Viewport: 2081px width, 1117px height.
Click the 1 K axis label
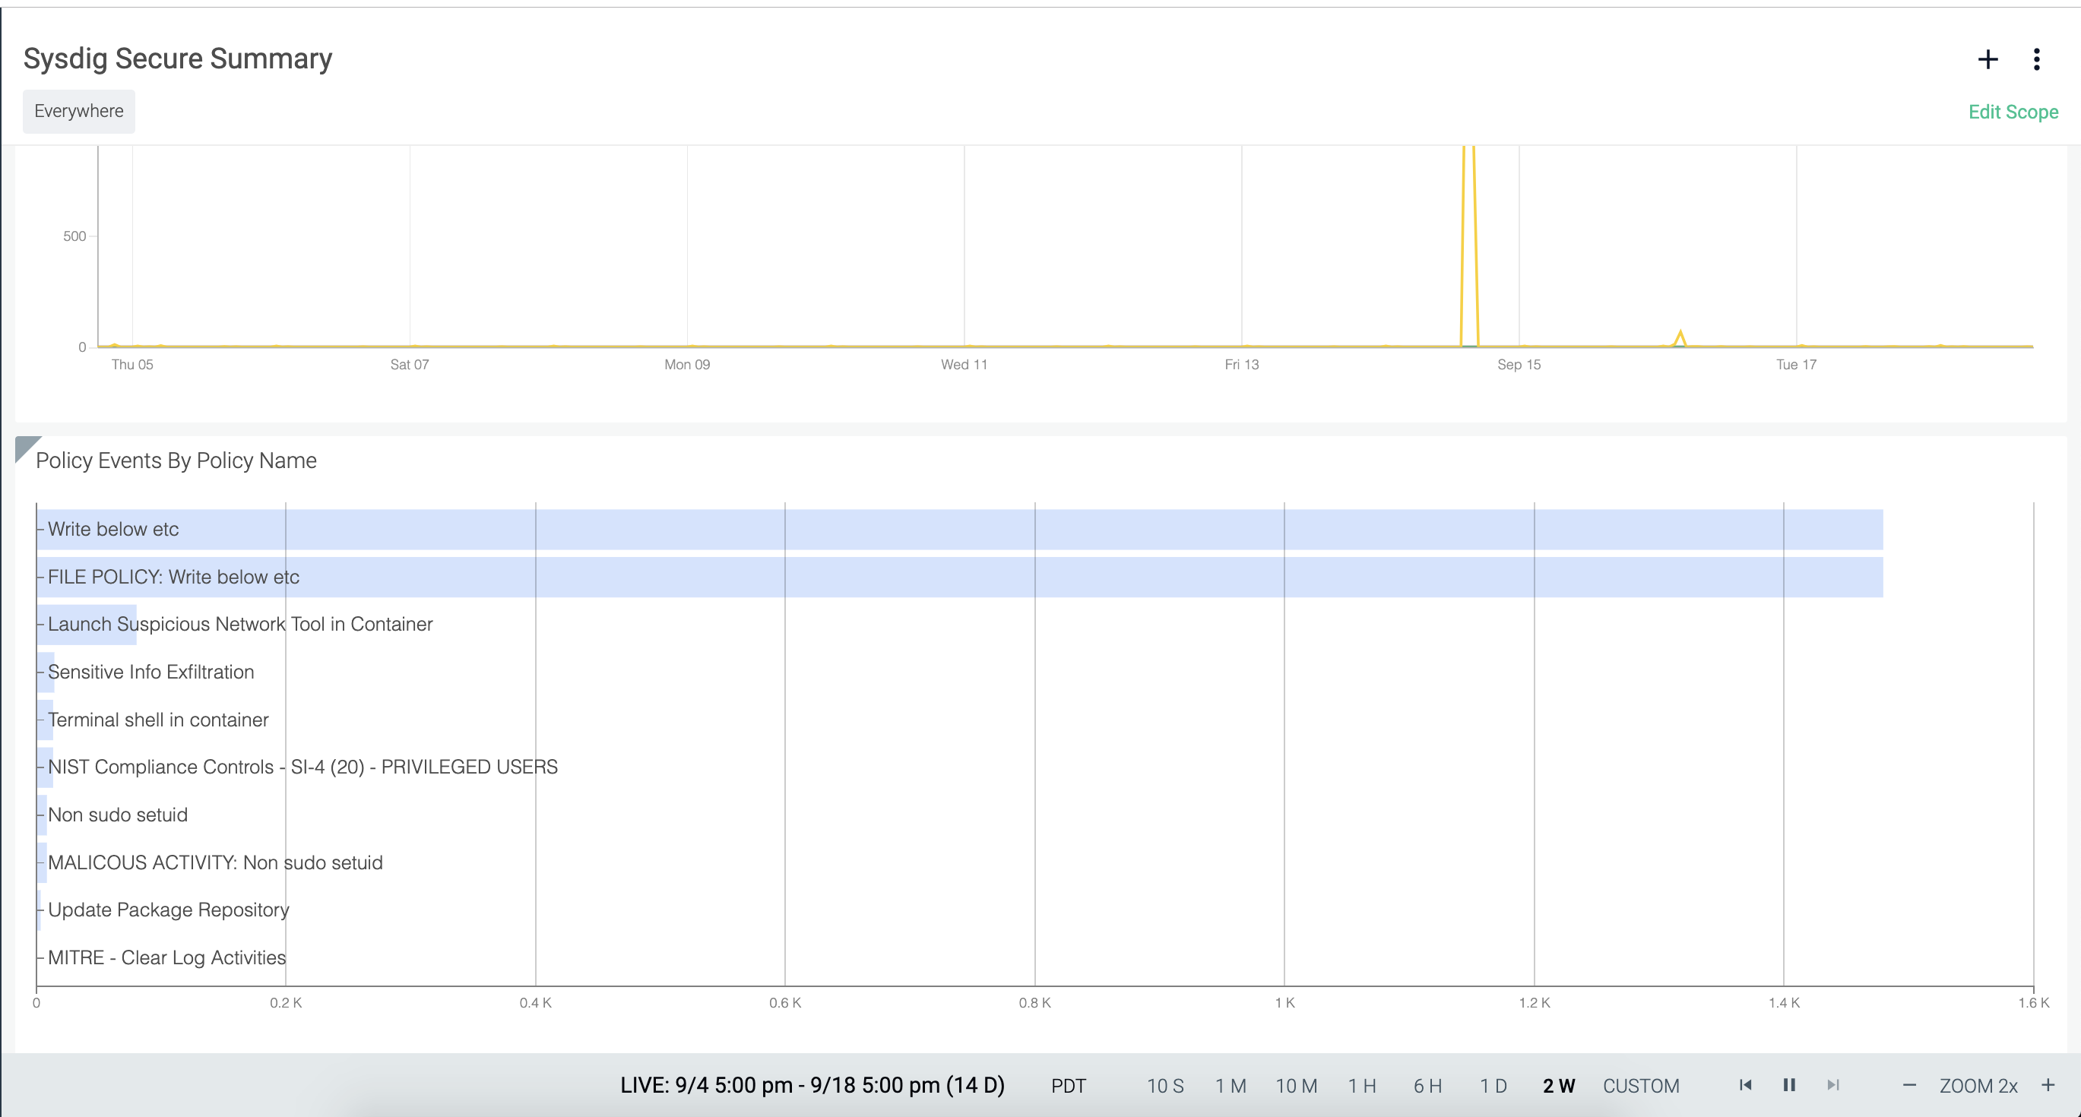click(1284, 1003)
